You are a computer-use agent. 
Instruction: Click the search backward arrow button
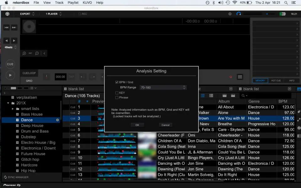pyautogui.click(x=6, y=41)
